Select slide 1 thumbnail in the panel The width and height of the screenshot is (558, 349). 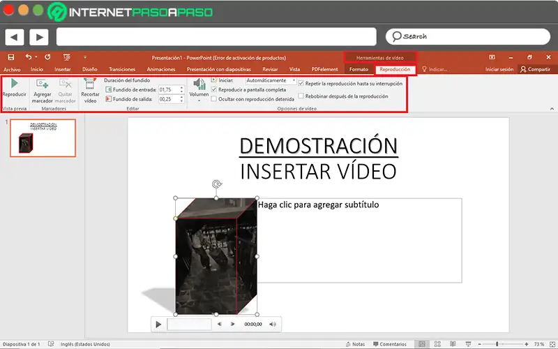(43, 138)
